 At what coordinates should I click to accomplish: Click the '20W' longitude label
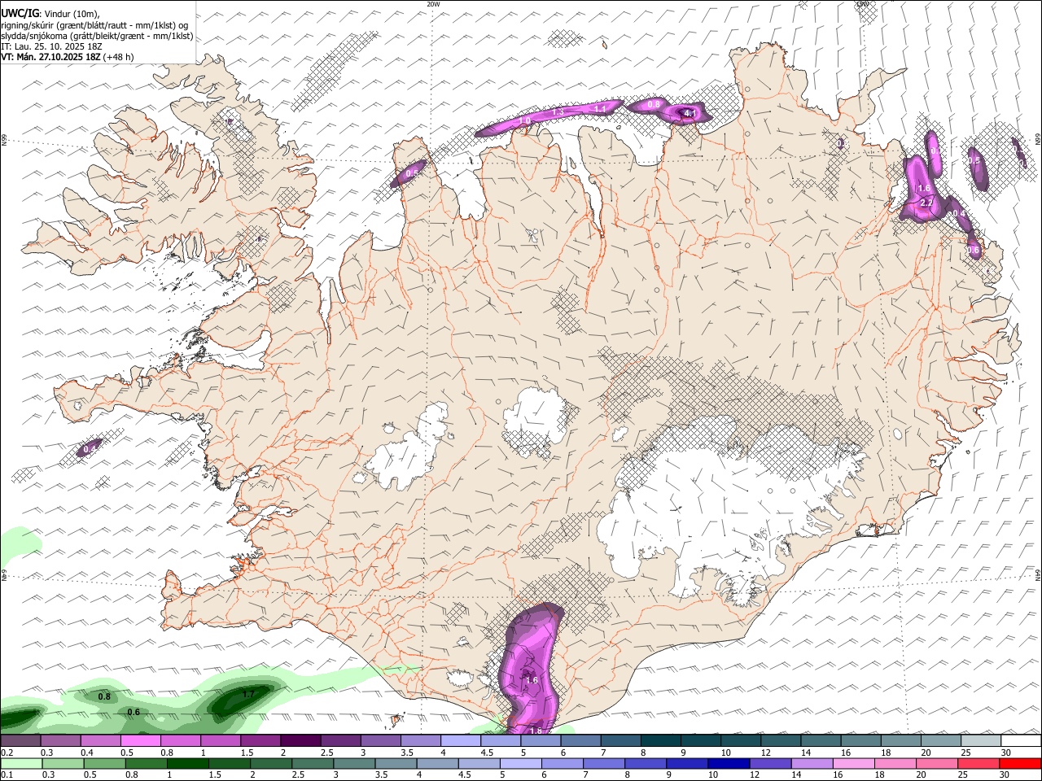coord(433,4)
